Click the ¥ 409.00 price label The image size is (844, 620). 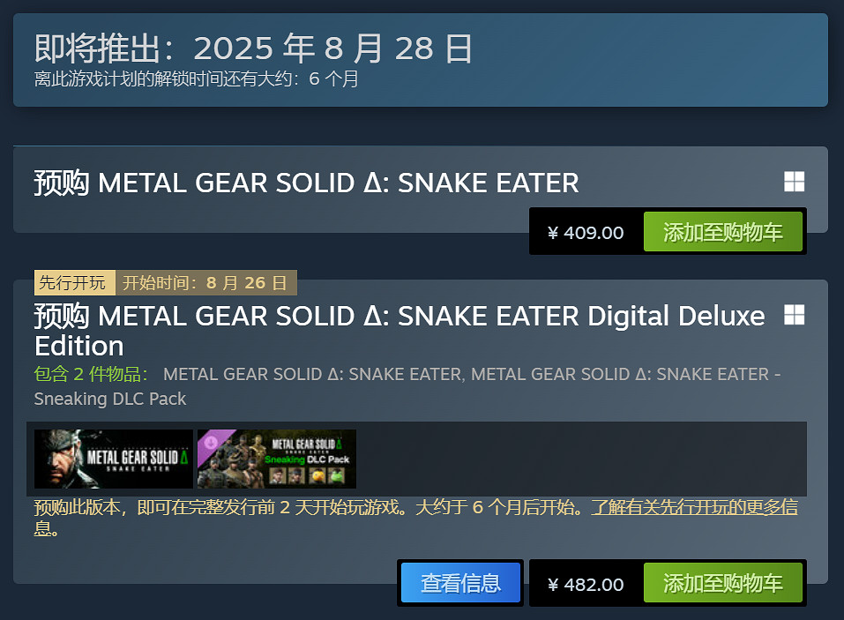pos(586,231)
